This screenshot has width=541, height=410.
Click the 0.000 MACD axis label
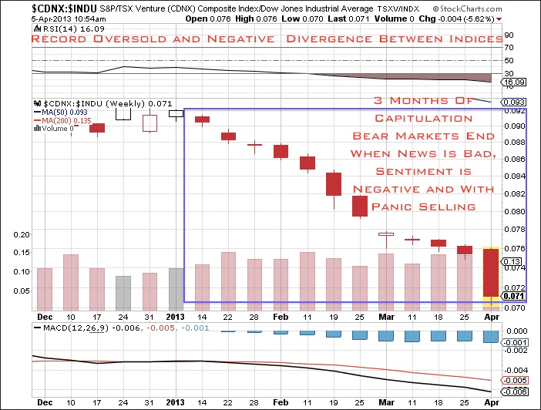[x=517, y=331]
